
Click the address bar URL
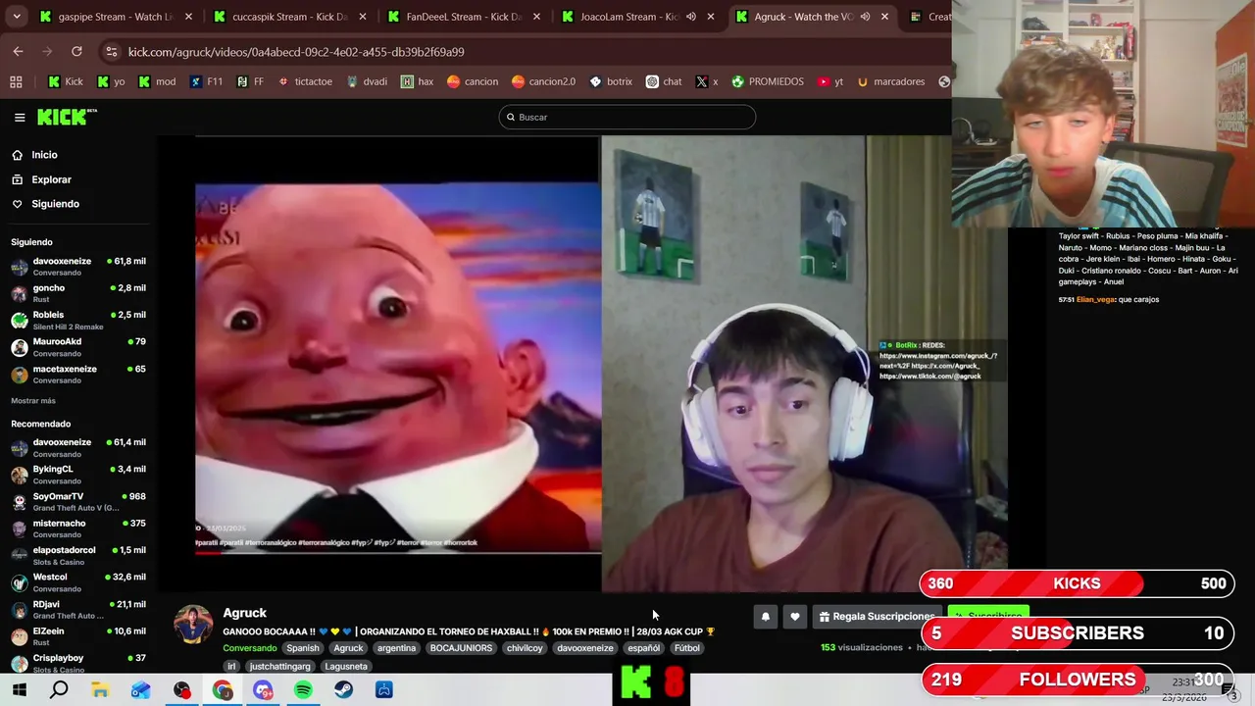point(296,51)
